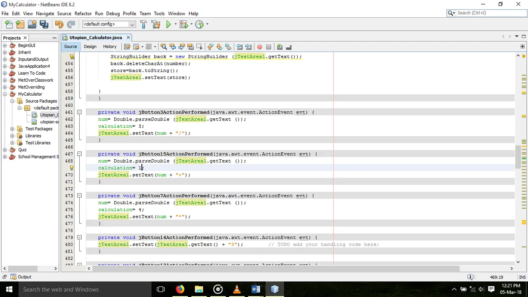Click the Shift Line Left icon

[x=239, y=47]
